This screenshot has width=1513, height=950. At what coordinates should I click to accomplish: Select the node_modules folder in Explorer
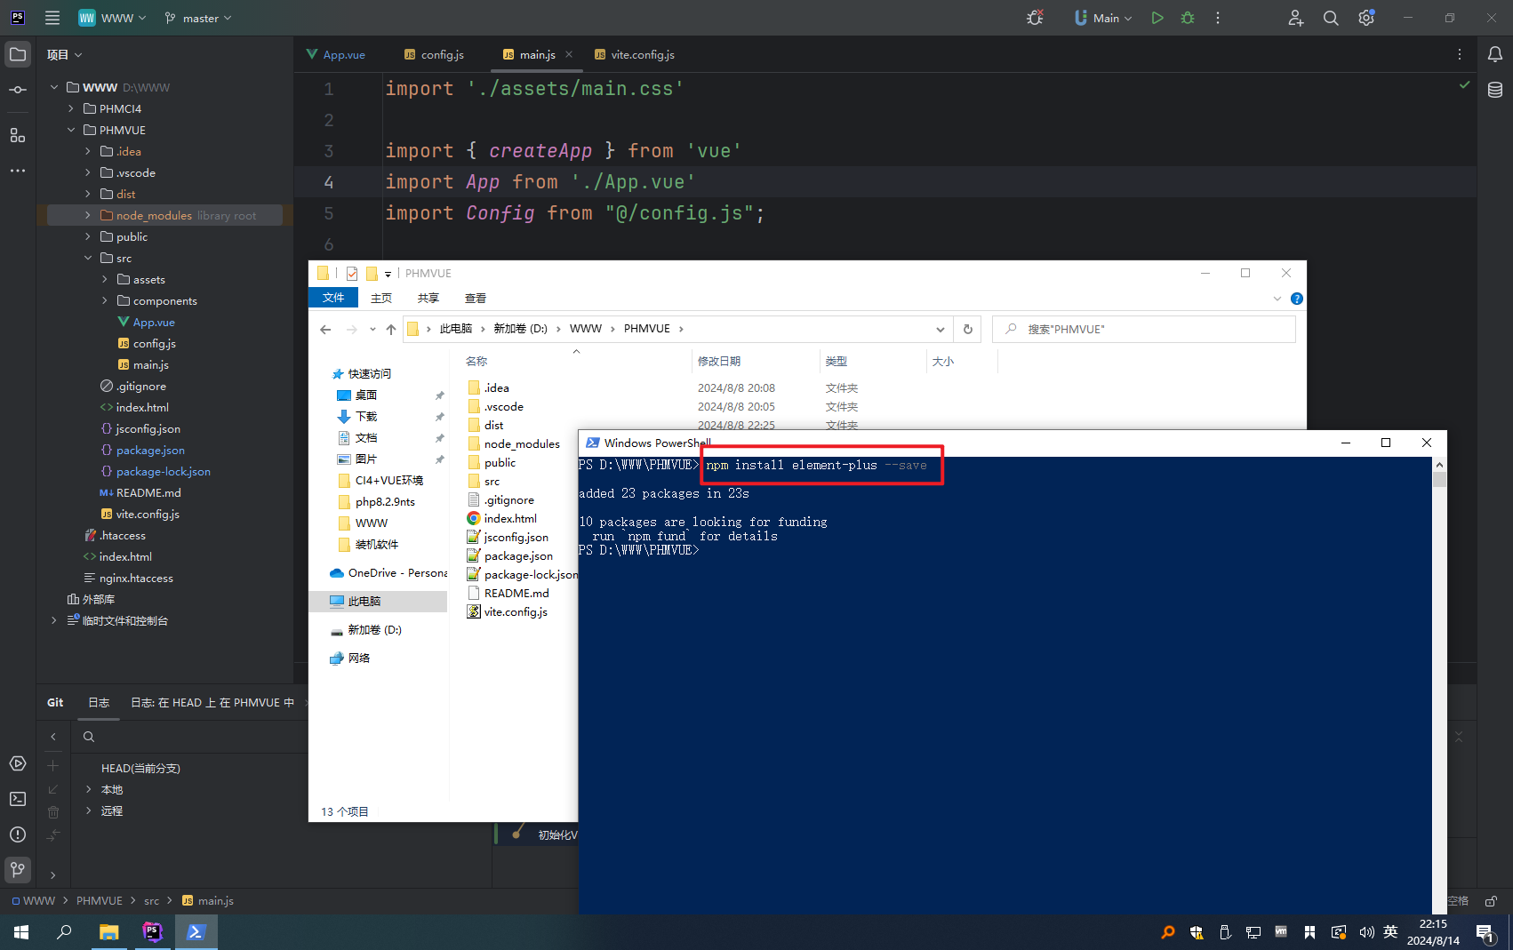522,443
